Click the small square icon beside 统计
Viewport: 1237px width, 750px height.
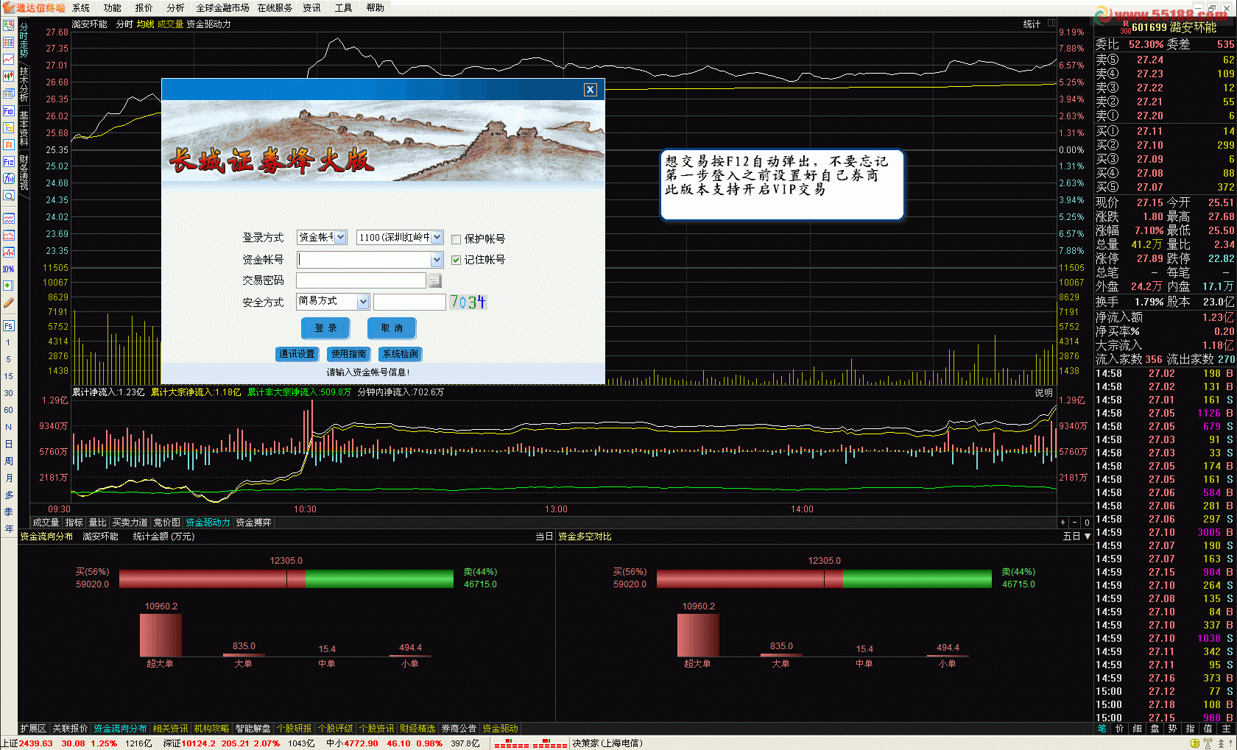(x=1051, y=24)
